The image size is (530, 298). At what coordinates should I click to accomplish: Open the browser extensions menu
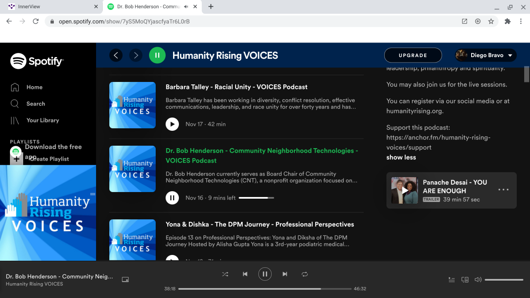point(508,22)
